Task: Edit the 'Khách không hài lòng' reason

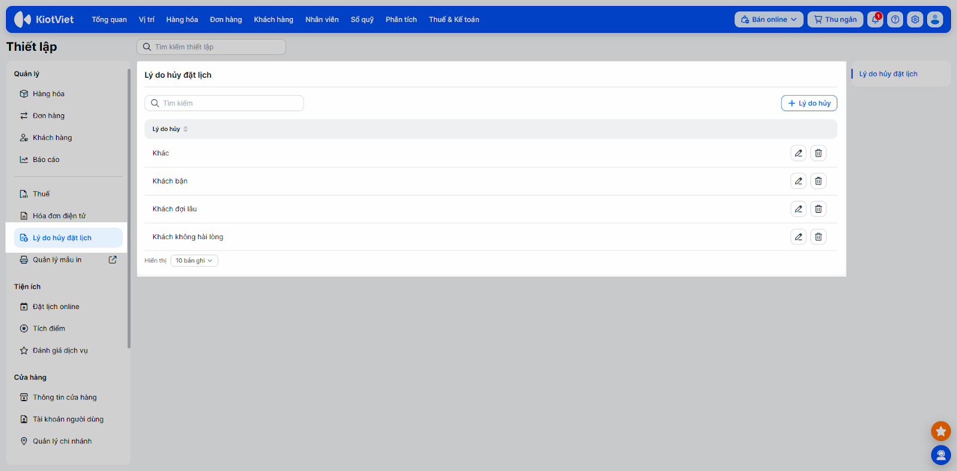Action: tap(798, 237)
